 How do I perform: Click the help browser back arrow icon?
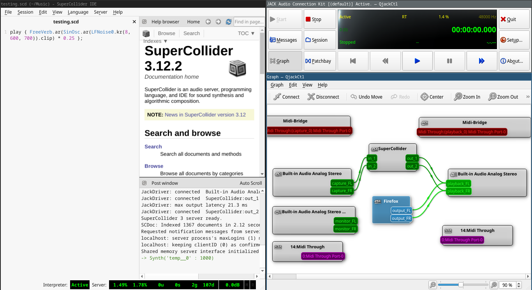[x=208, y=22]
